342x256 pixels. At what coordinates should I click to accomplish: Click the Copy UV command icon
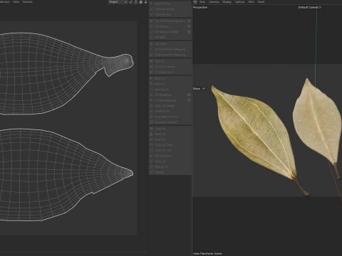tap(151, 129)
